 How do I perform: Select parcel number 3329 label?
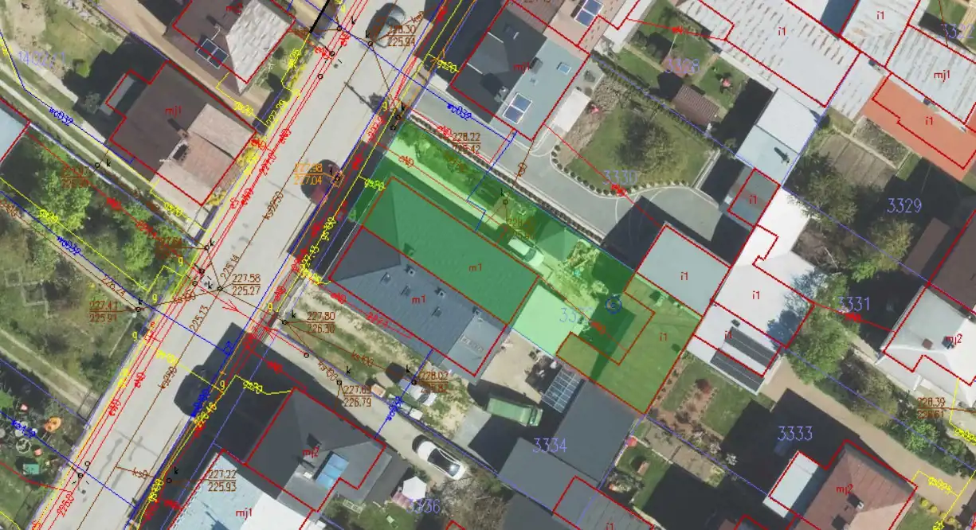(x=903, y=206)
